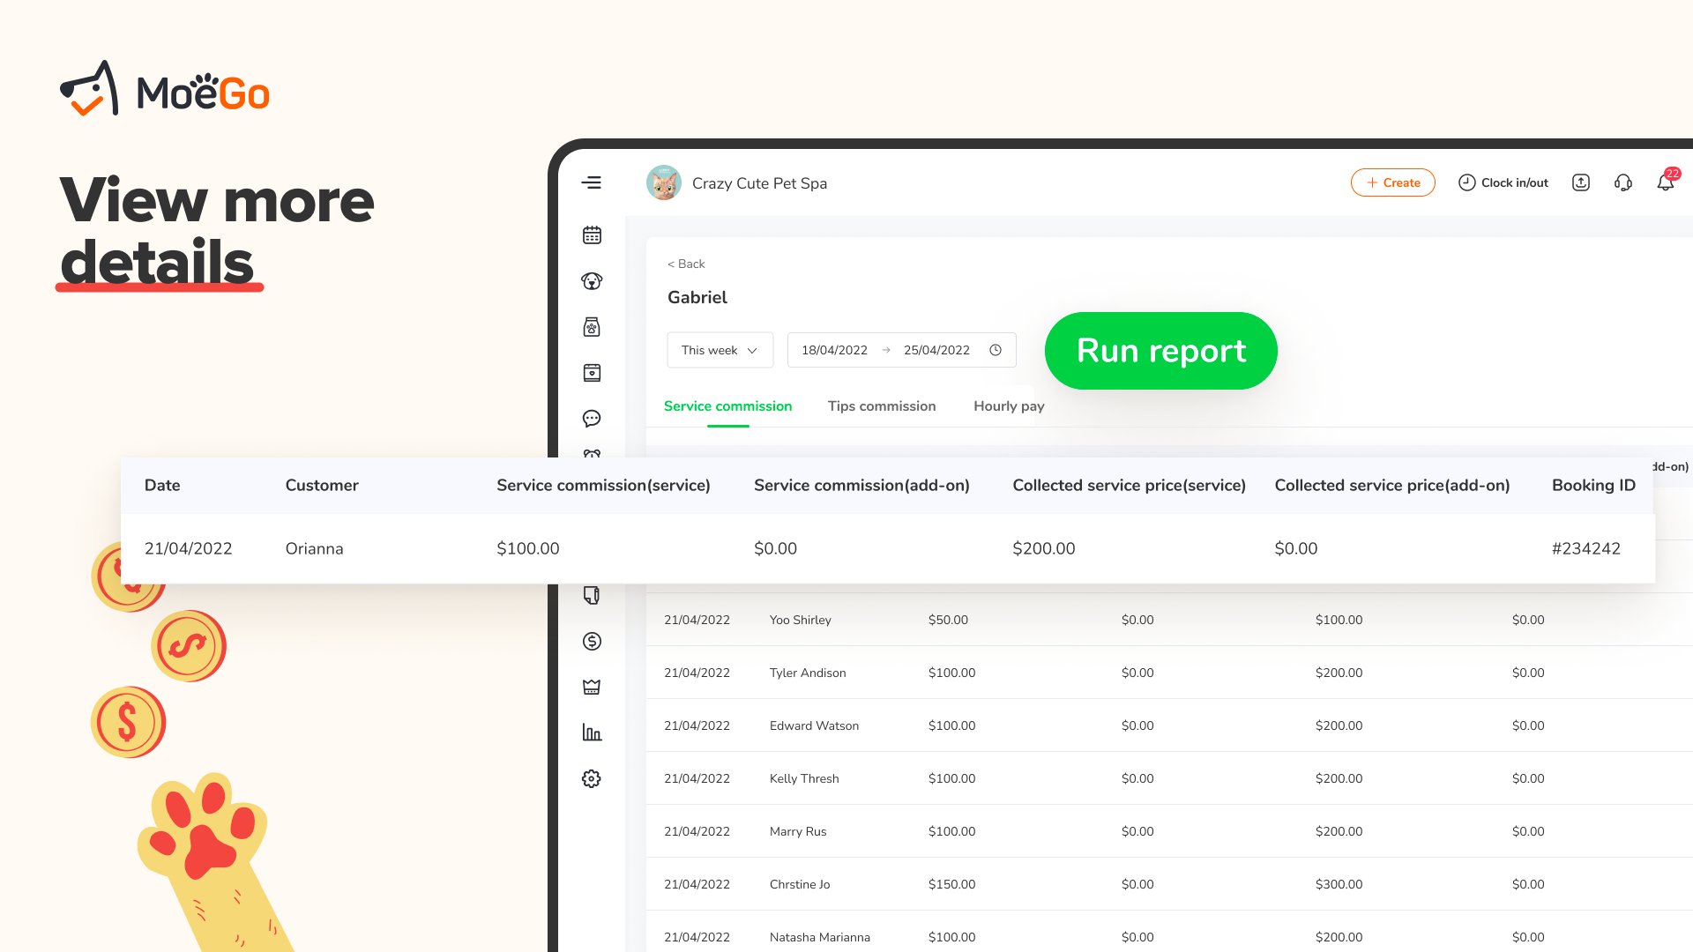The image size is (1693, 952).
Task: Click the Customer column header
Action: [x=322, y=485]
